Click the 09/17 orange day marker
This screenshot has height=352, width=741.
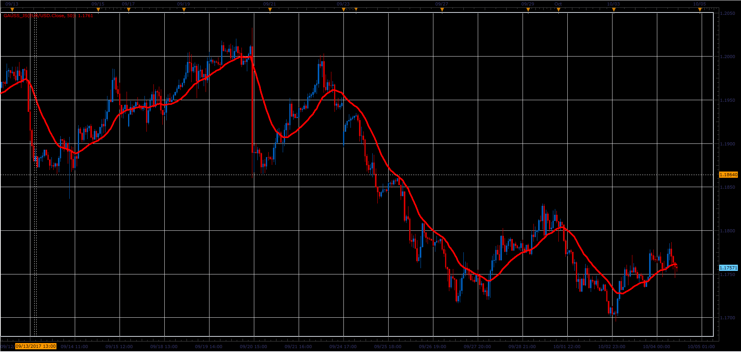click(128, 10)
